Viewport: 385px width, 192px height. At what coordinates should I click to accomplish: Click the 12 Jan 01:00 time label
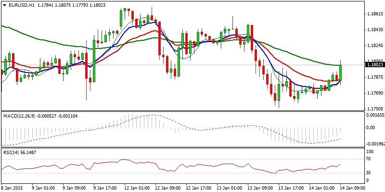coord(137,188)
